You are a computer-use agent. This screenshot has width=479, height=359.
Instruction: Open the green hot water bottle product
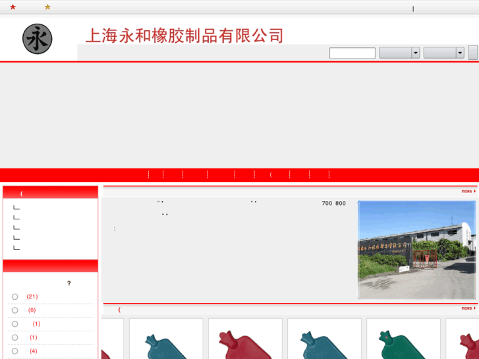coord(403,339)
